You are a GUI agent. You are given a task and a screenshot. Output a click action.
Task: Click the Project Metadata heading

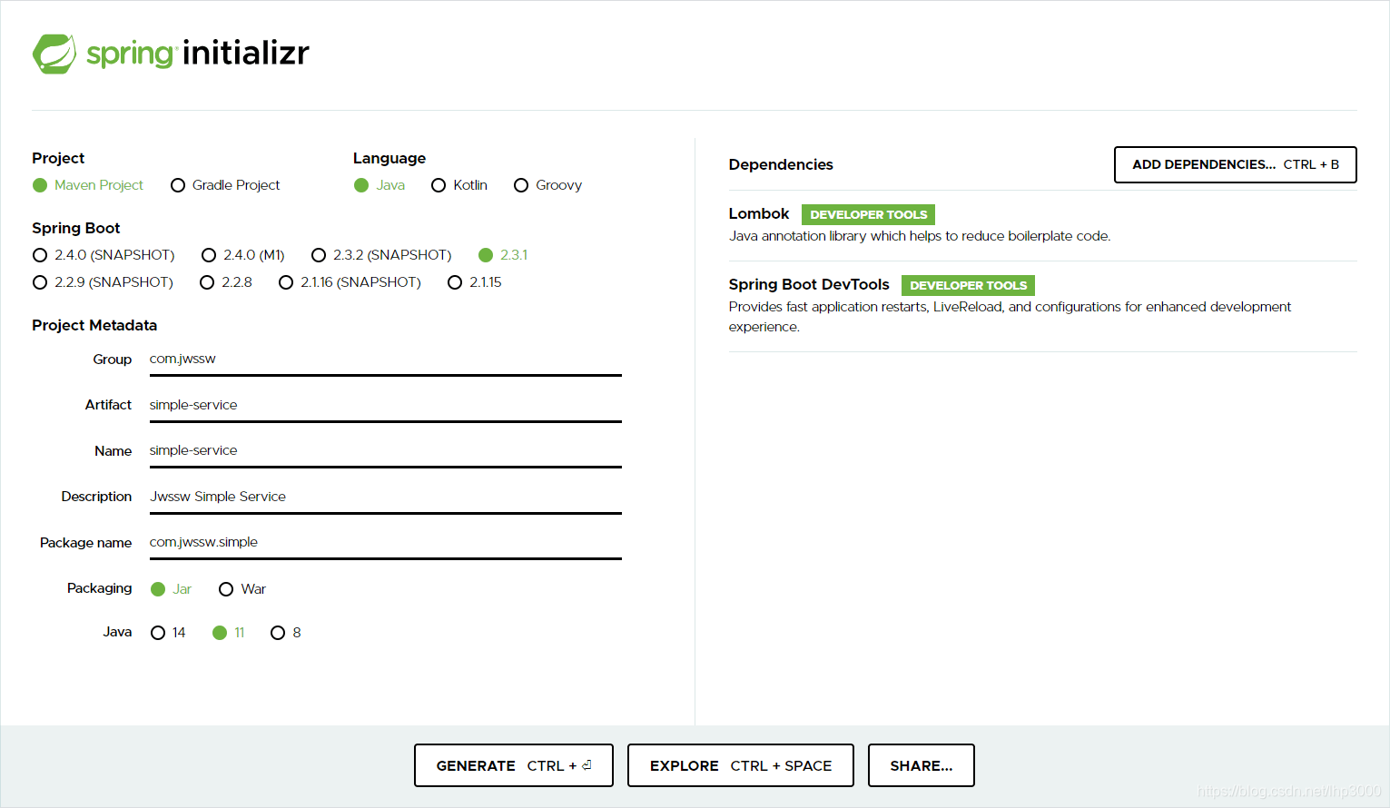point(94,325)
